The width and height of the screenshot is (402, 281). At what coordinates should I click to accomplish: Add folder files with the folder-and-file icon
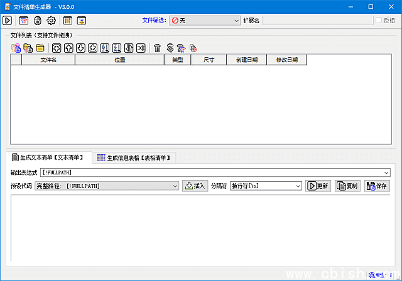(28, 48)
